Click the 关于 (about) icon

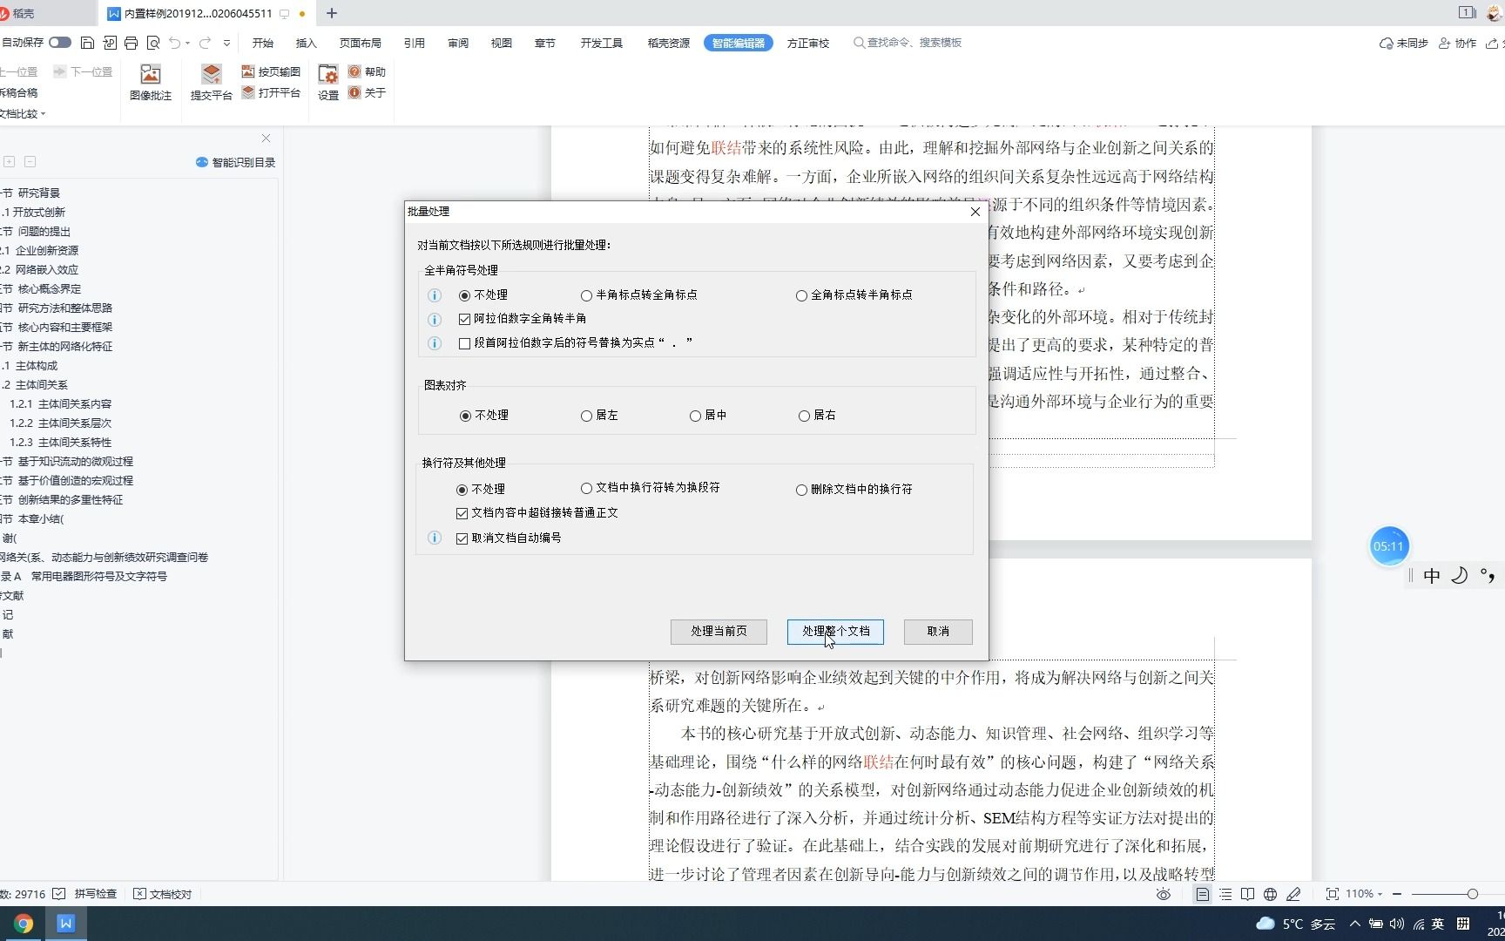354,92
